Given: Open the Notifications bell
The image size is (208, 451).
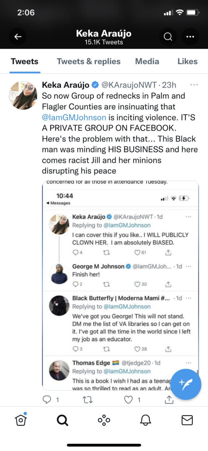Looking at the screenshot, I should pos(146,420).
